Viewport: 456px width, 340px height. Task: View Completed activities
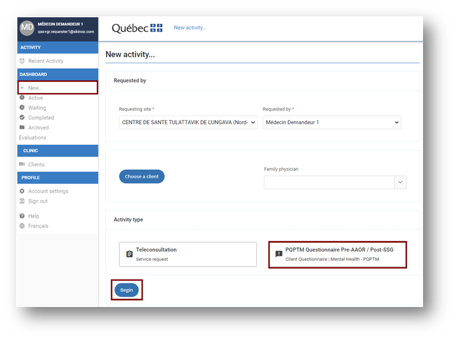click(41, 118)
